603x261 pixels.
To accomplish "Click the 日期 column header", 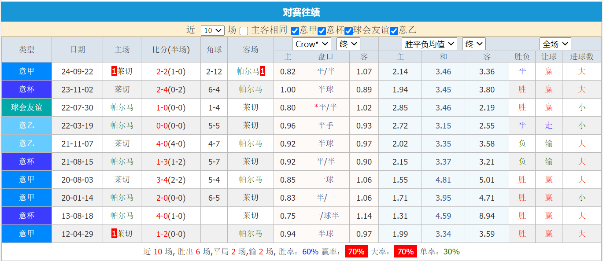I will coord(77,49).
